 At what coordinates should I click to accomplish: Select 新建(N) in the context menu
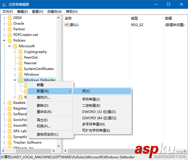click(x=50, y=91)
